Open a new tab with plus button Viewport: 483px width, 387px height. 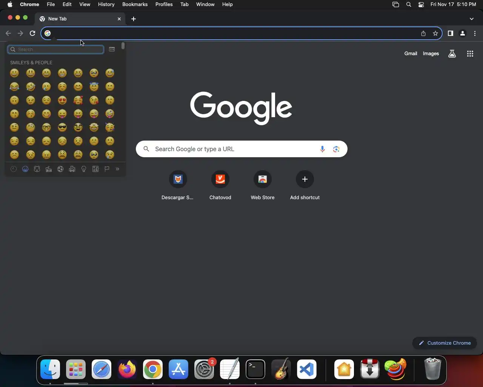click(134, 19)
